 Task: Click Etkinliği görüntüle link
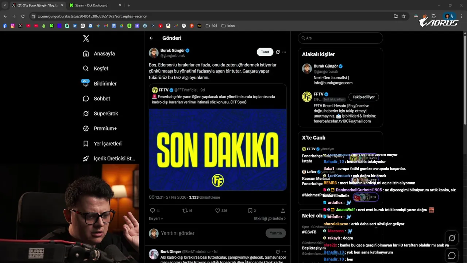click(270, 218)
